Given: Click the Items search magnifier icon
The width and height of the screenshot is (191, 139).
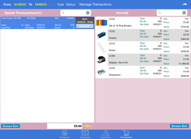Looking at the screenshot, I should 160,13.
